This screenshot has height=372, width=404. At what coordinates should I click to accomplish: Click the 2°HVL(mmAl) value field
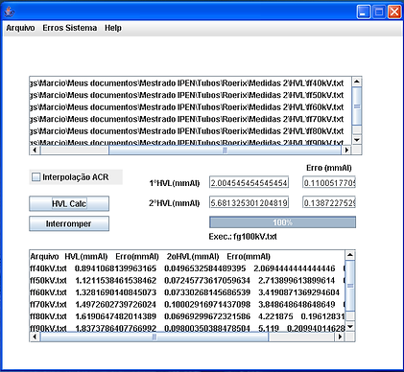pyautogui.click(x=249, y=202)
